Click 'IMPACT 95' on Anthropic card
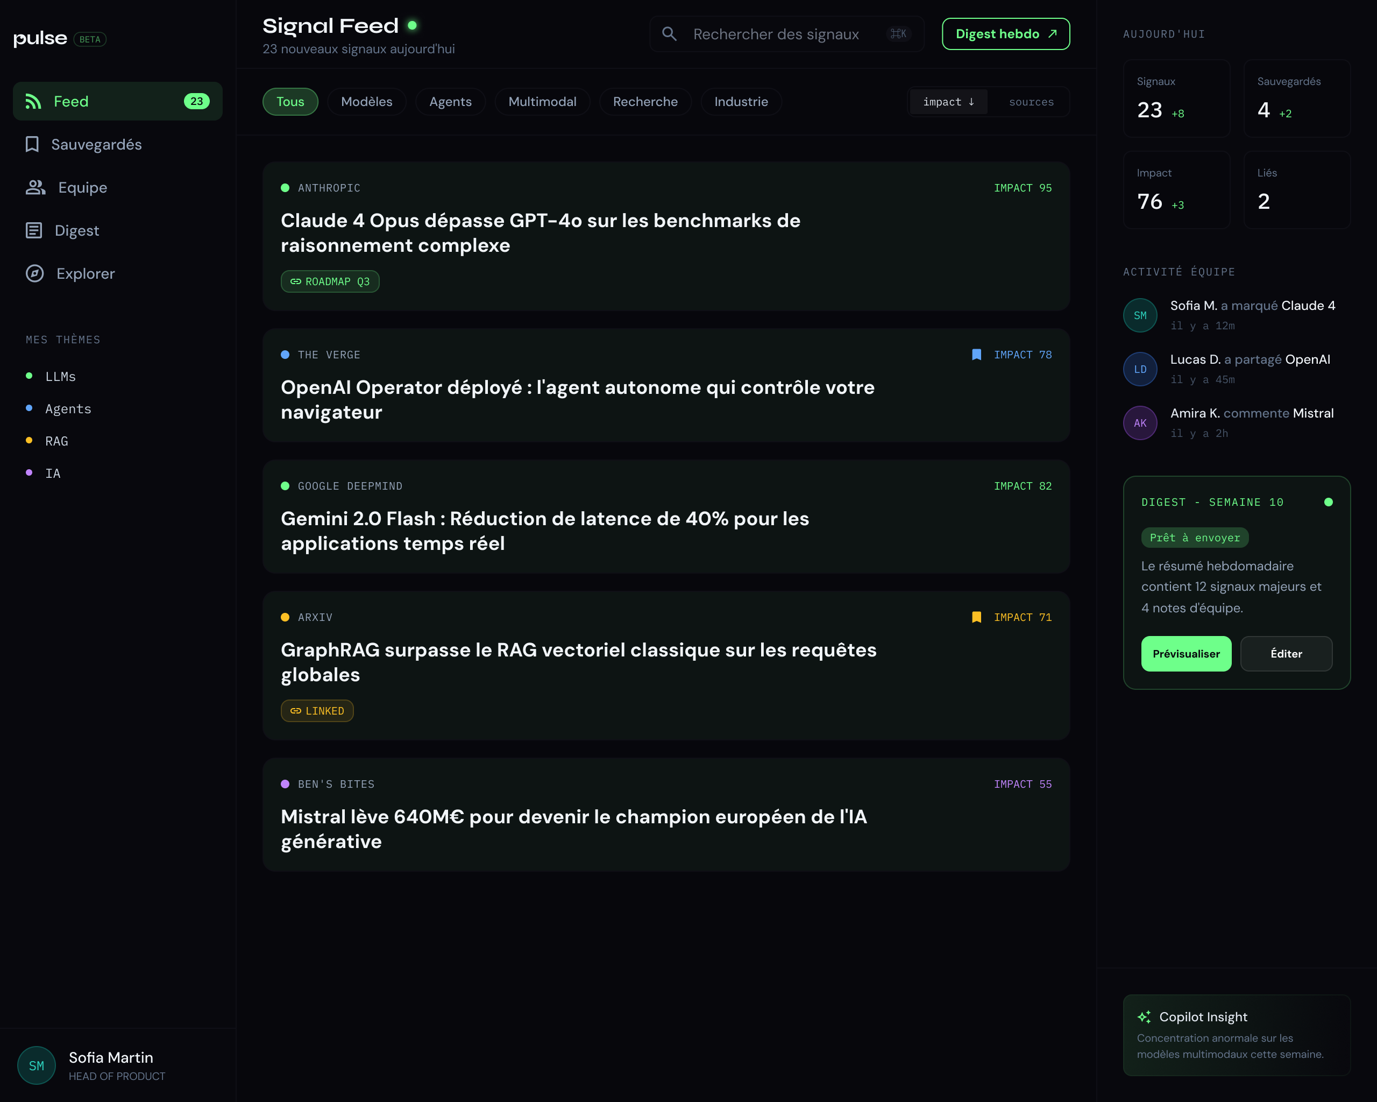This screenshot has height=1102, width=1377. pos(1023,188)
